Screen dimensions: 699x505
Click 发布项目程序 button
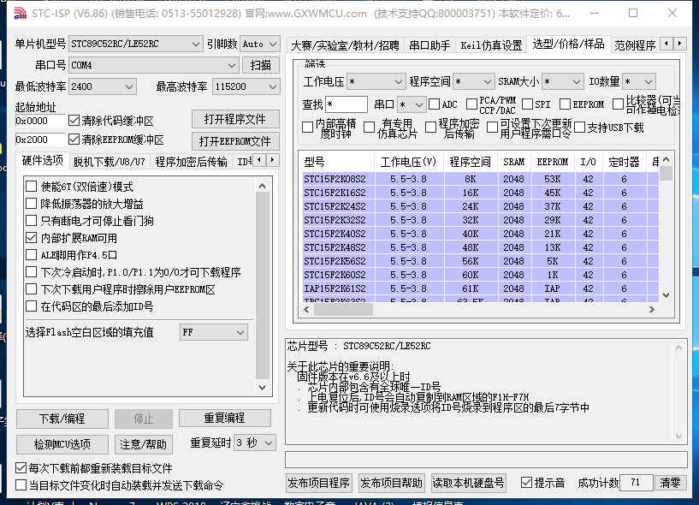pyautogui.click(x=318, y=483)
